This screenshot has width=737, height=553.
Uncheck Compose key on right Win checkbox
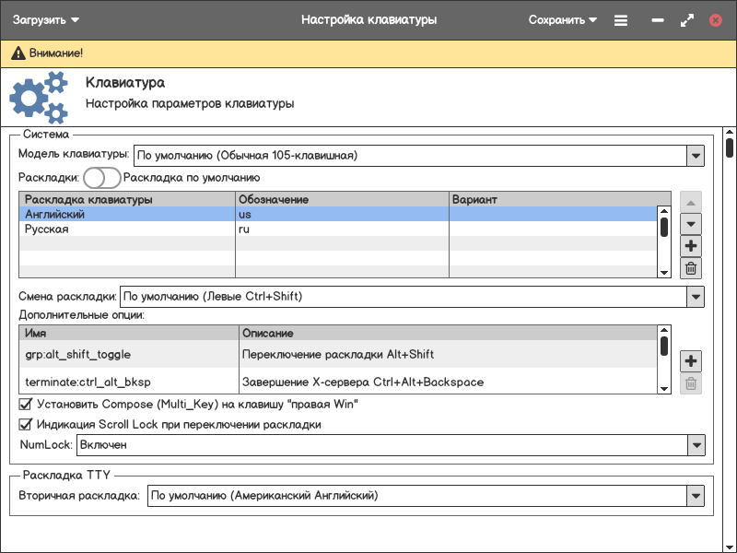tap(26, 404)
